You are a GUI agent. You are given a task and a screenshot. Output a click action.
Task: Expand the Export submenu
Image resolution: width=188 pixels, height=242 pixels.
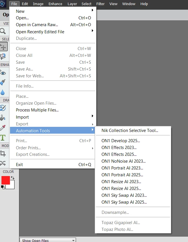tap(53, 124)
